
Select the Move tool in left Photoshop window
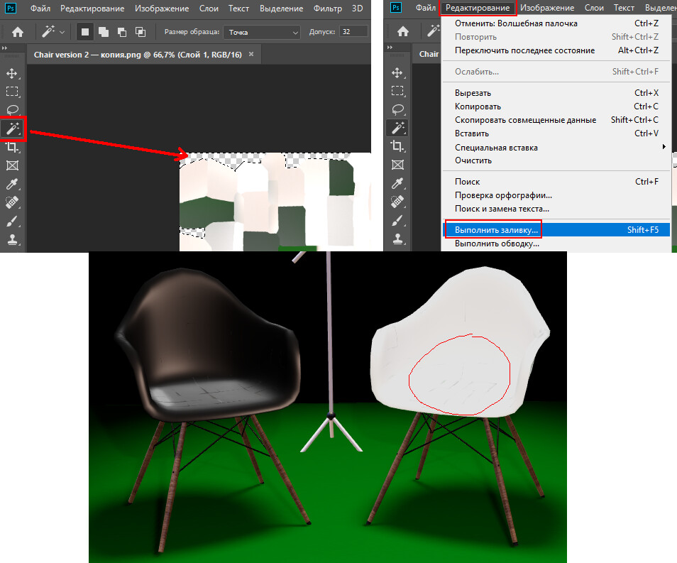[x=11, y=73]
